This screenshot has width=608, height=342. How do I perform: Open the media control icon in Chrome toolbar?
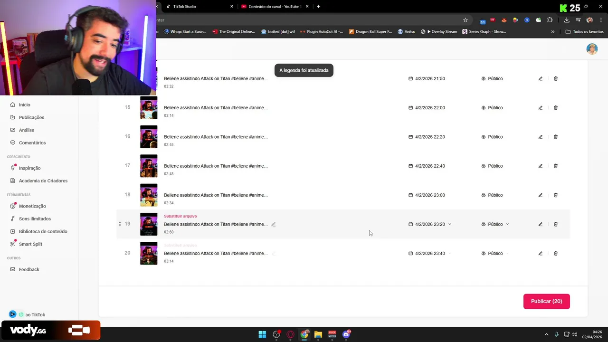point(578,20)
